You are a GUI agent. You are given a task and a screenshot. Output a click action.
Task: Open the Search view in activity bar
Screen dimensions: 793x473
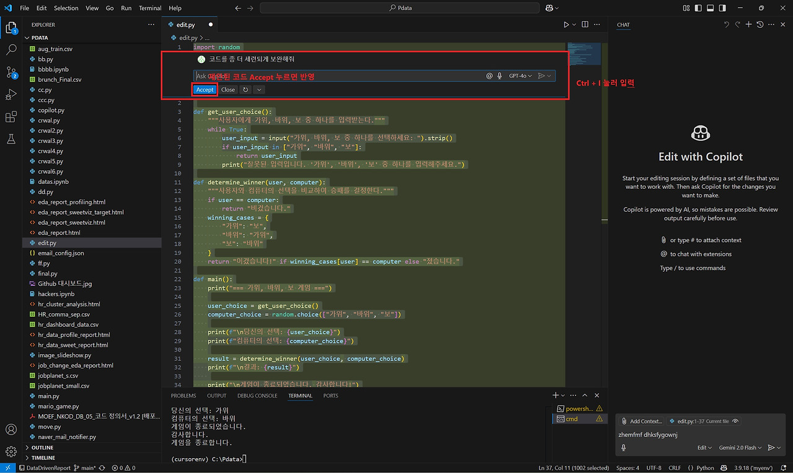click(11, 50)
